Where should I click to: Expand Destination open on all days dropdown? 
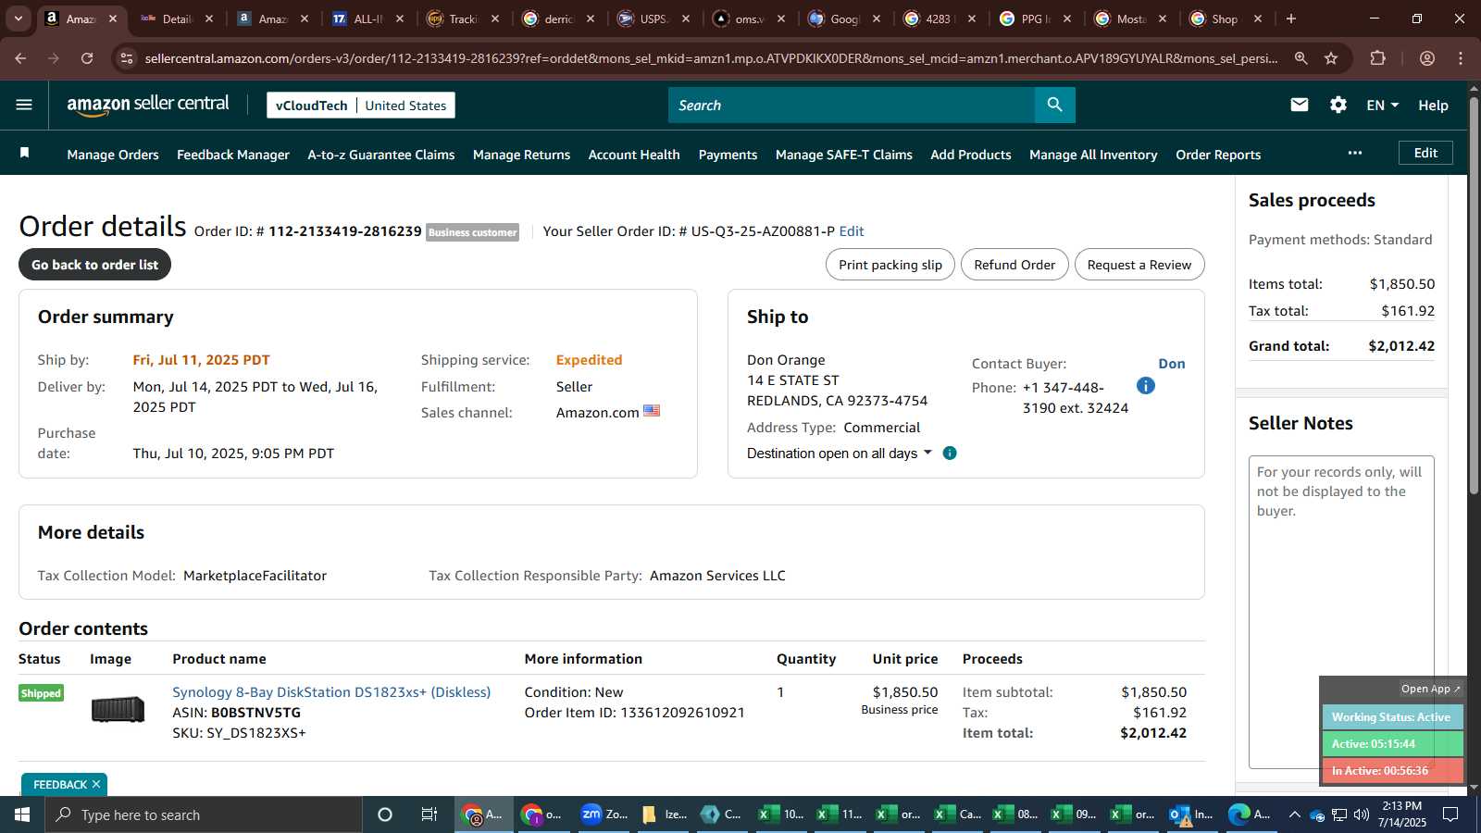click(x=840, y=453)
